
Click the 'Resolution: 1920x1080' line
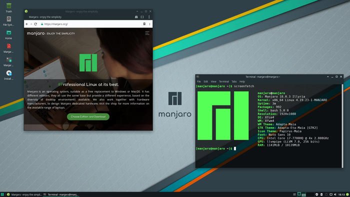[x=277, y=114]
